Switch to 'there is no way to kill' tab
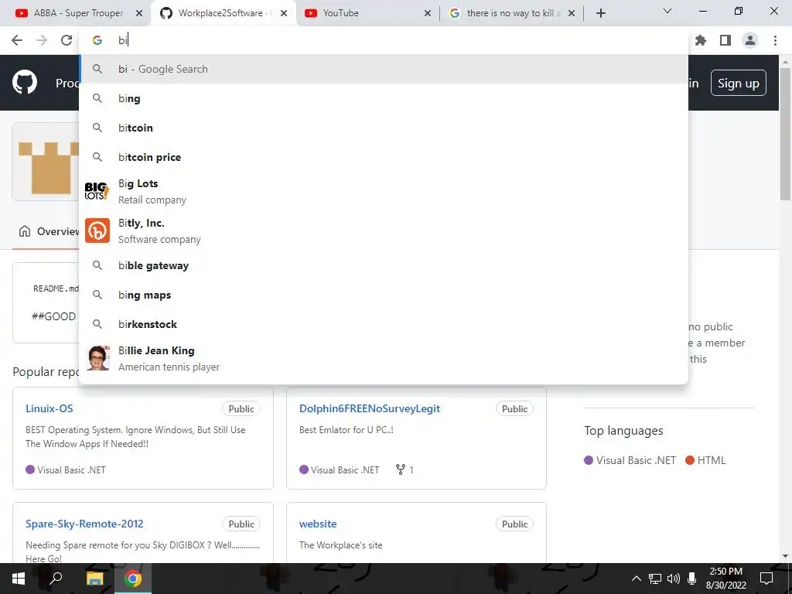Viewport: 792px width, 594px height. coord(511,14)
